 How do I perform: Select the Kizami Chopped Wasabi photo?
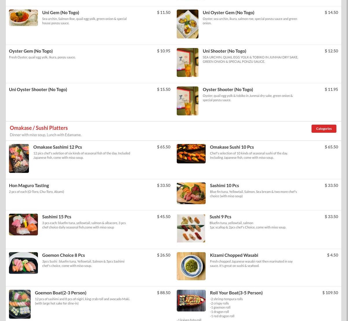click(191, 266)
